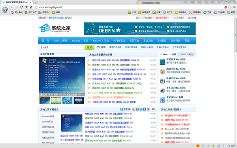The image size is (237, 148).
Task: Open the 账号盒子 account box
Action: pyautogui.click(x=144, y=12)
